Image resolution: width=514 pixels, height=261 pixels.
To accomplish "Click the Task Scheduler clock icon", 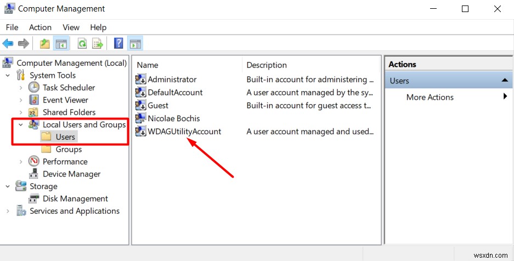I will pyautogui.click(x=34, y=87).
